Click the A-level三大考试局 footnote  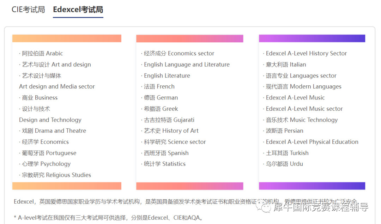point(108,218)
